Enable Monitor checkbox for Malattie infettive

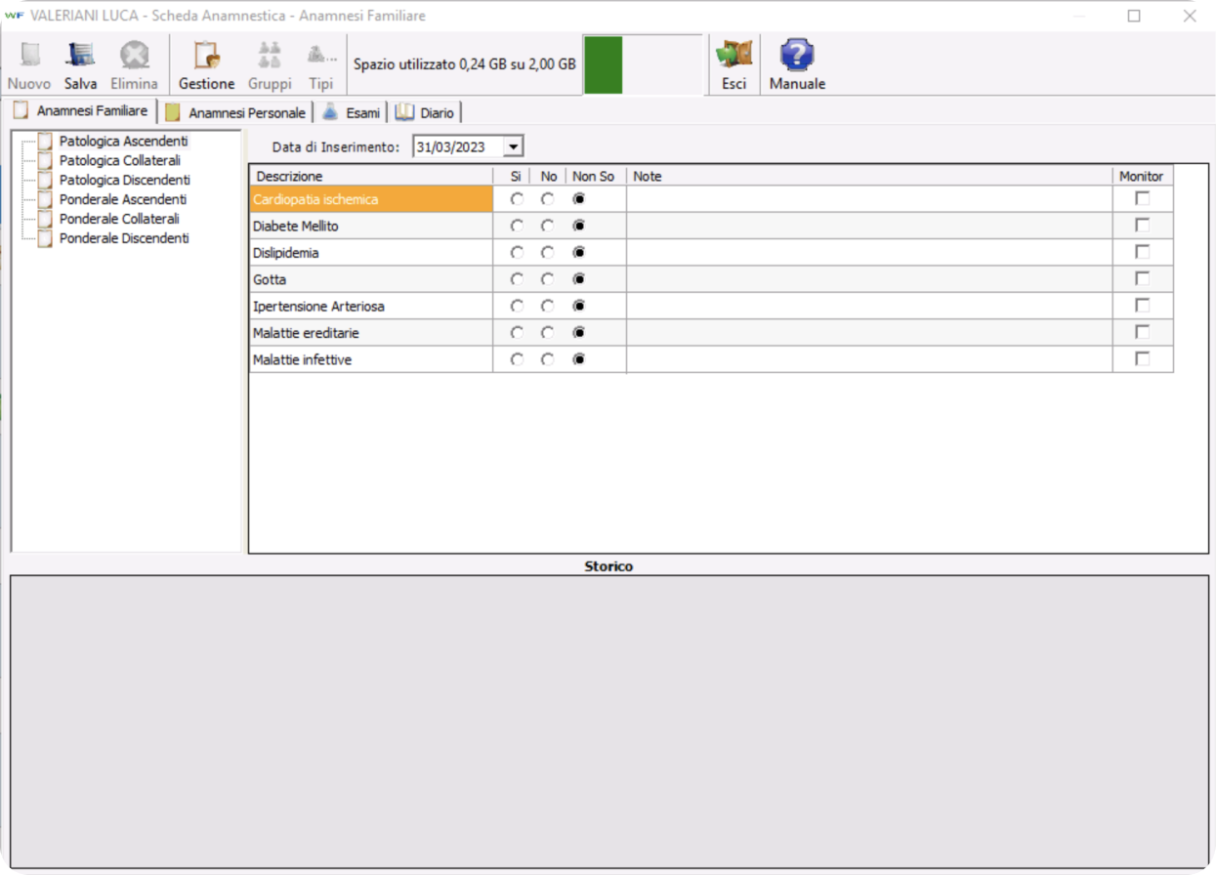coord(1142,359)
